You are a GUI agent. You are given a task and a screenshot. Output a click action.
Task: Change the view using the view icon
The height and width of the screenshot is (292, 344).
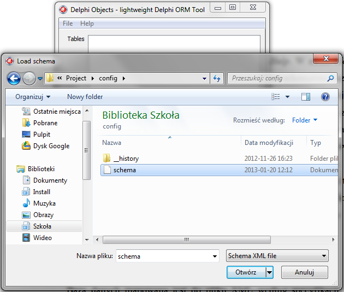pos(276,97)
